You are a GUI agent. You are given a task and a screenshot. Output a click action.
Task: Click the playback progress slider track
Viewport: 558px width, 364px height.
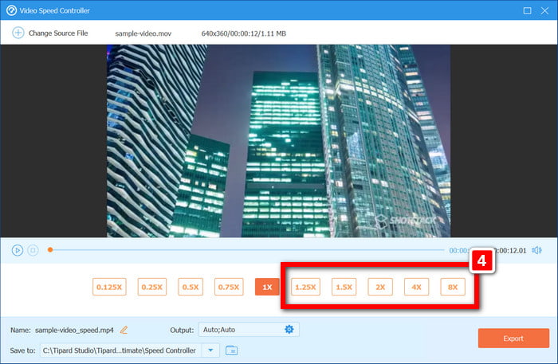coord(239,250)
